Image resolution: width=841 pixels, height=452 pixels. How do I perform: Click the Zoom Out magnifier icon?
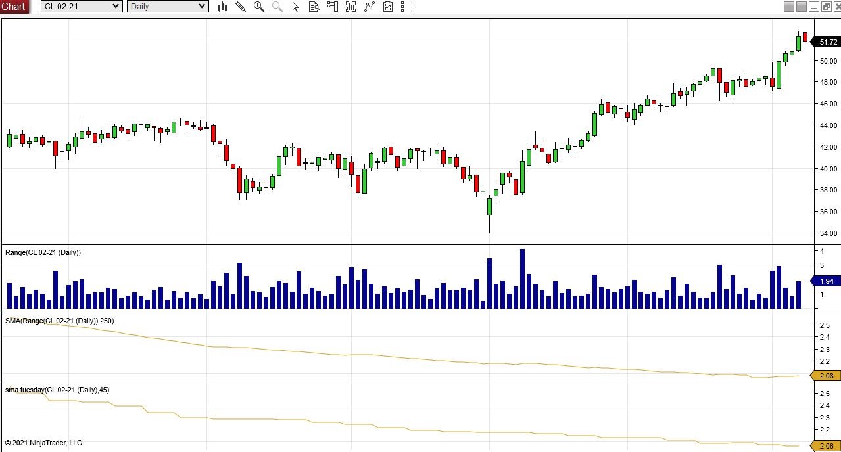click(277, 7)
